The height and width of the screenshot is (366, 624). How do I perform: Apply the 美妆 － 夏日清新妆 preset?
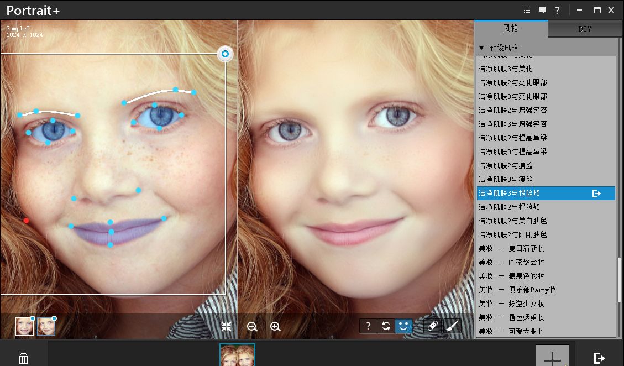[x=511, y=248]
